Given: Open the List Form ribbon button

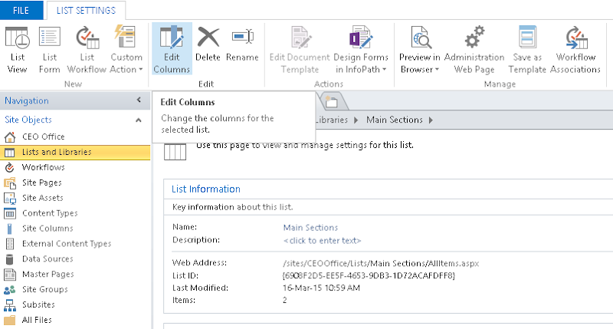Looking at the screenshot, I should (50, 38).
